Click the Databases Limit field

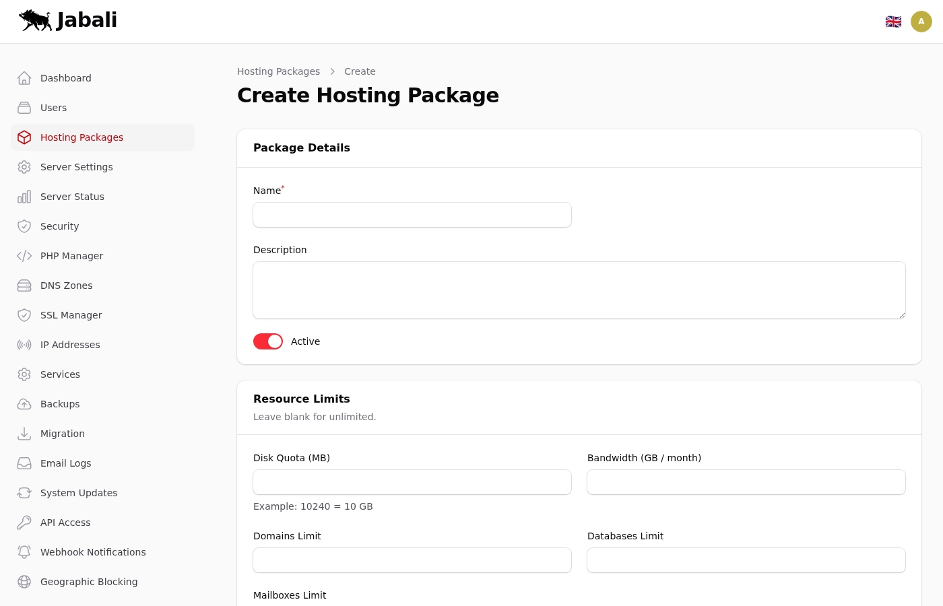pyautogui.click(x=746, y=560)
